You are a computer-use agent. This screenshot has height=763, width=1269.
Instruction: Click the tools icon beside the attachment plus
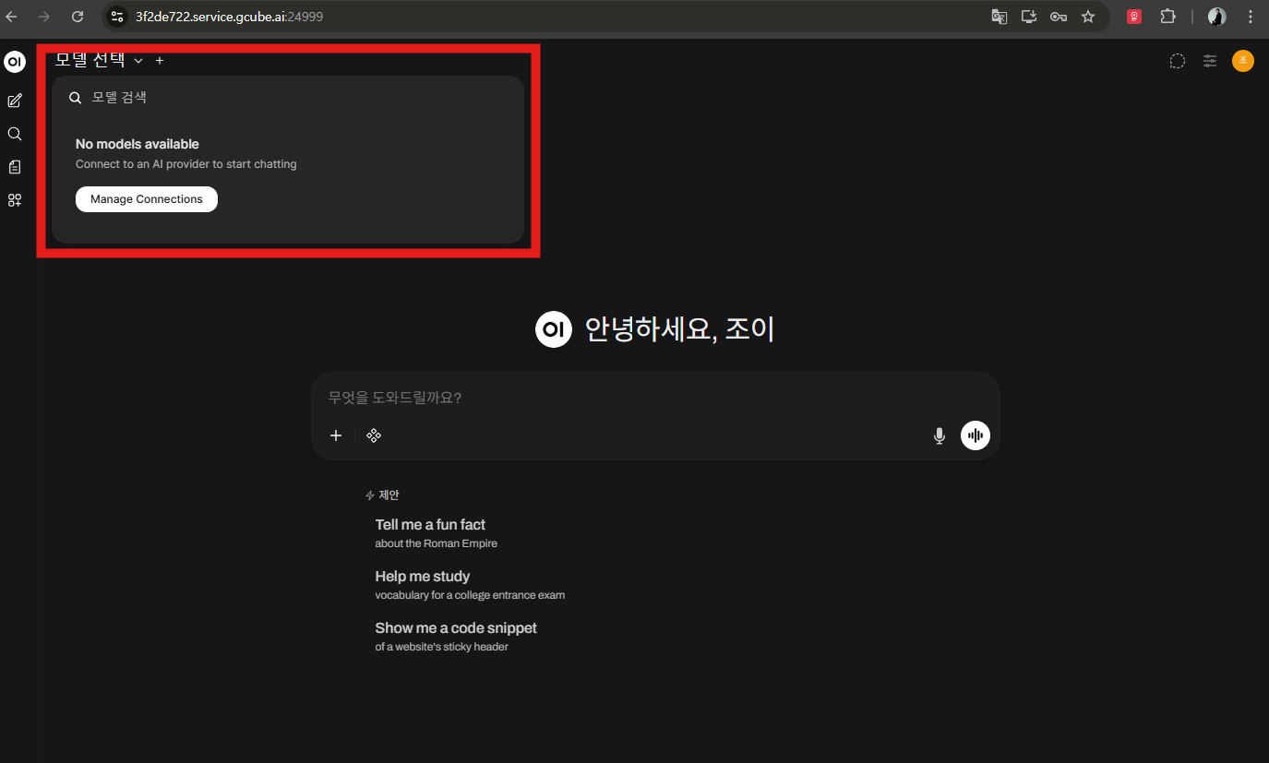tap(374, 435)
